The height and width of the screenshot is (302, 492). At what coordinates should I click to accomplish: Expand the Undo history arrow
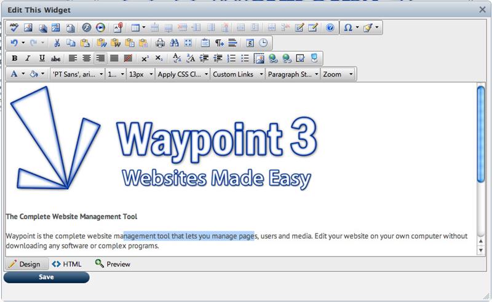23,42
